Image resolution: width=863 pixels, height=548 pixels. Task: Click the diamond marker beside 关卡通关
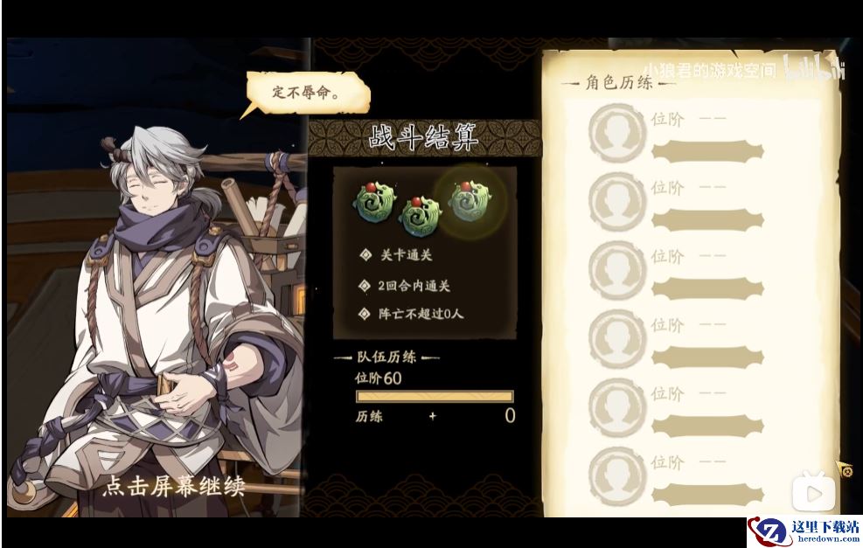(365, 254)
